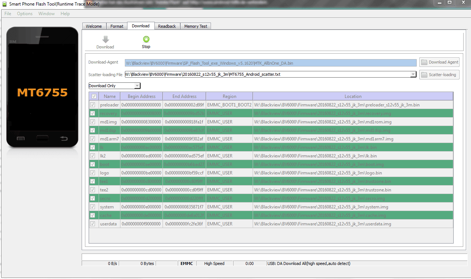Click the Download arrow icon

coord(105,39)
